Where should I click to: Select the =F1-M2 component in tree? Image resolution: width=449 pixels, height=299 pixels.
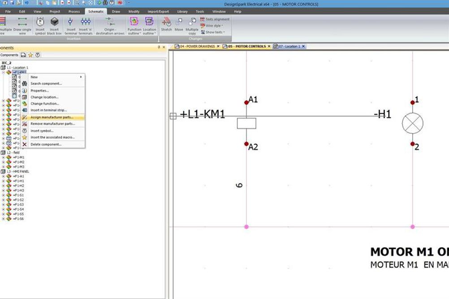[x=19, y=162]
